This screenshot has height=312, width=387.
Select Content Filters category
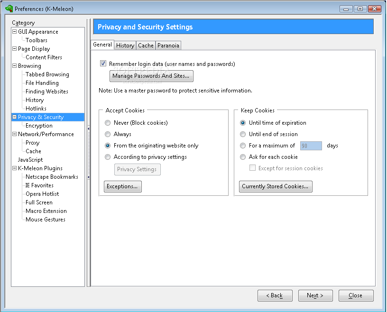pos(44,57)
